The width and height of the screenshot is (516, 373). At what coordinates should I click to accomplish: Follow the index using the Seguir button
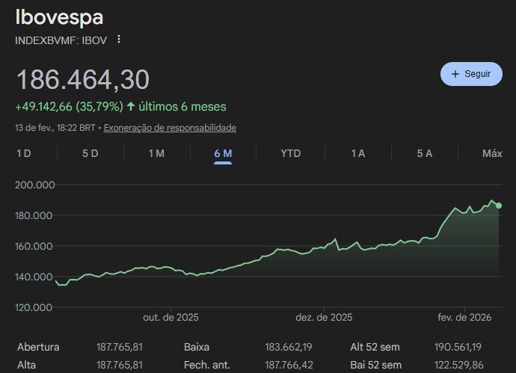(471, 75)
